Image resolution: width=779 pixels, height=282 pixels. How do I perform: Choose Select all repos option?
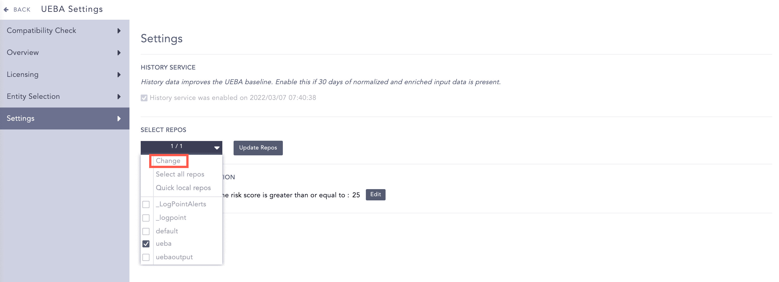(180, 174)
